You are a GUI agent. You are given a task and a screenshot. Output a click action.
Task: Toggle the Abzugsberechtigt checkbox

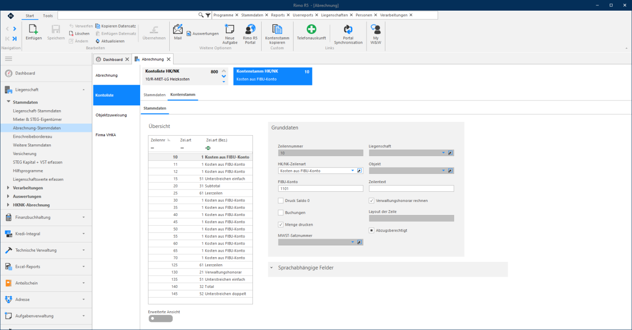[372, 230]
